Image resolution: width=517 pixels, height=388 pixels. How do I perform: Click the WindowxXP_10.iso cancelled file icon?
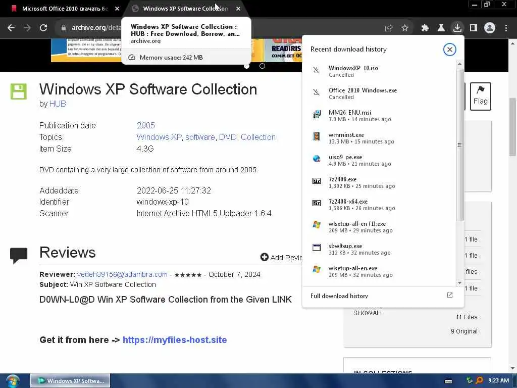tap(316, 70)
